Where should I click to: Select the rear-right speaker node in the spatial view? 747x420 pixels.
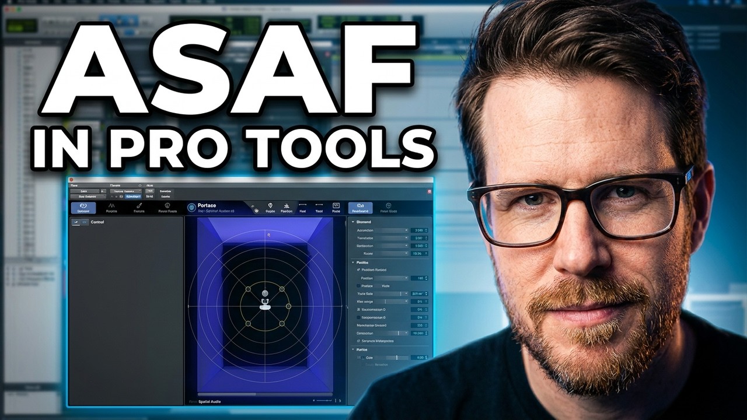point(281,323)
